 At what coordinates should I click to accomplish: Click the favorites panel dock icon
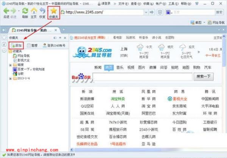(x=55, y=38)
